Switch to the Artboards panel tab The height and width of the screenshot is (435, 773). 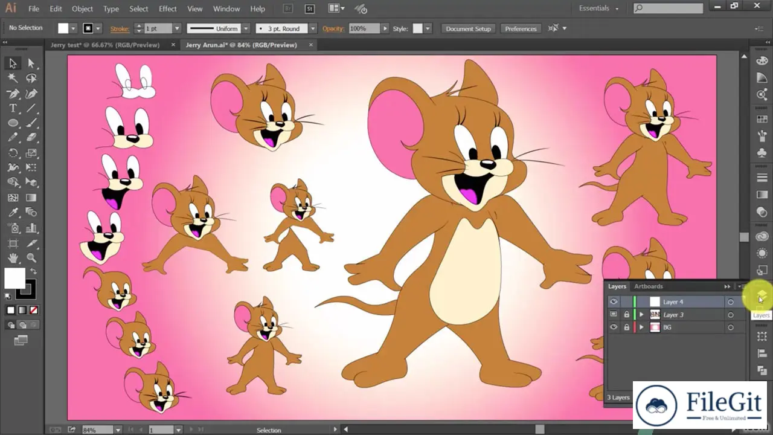[x=649, y=286]
